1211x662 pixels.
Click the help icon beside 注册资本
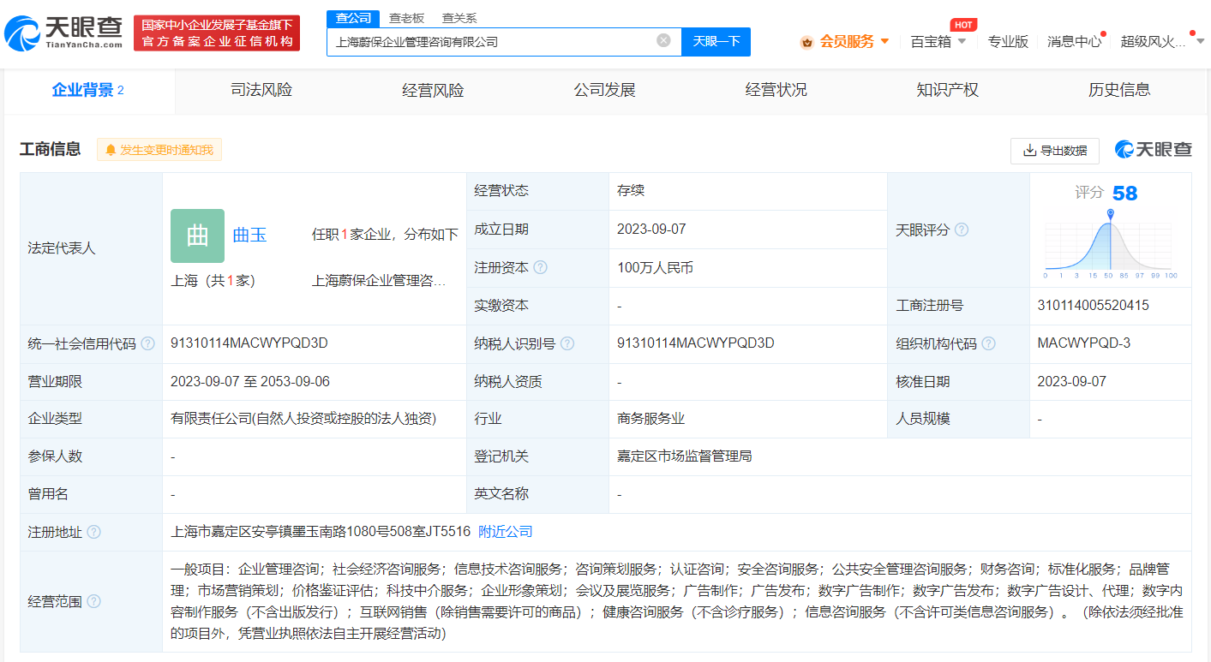[540, 267]
